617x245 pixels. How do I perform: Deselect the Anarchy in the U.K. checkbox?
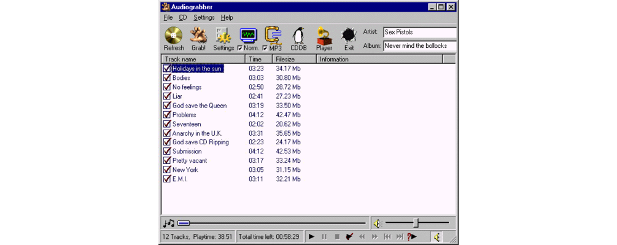pyautogui.click(x=167, y=133)
